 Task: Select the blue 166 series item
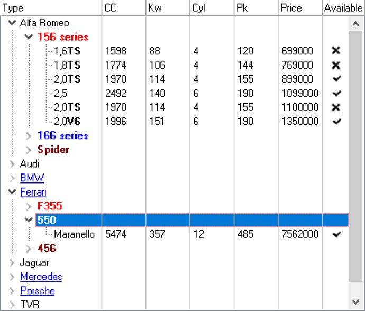pos(63,136)
